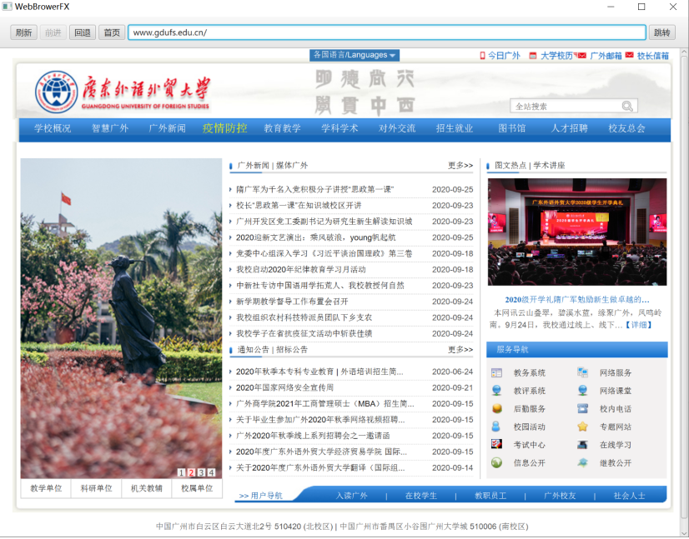Open the opening ceremony news photo
Viewport: 689px width, 539px height.
(576, 232)
